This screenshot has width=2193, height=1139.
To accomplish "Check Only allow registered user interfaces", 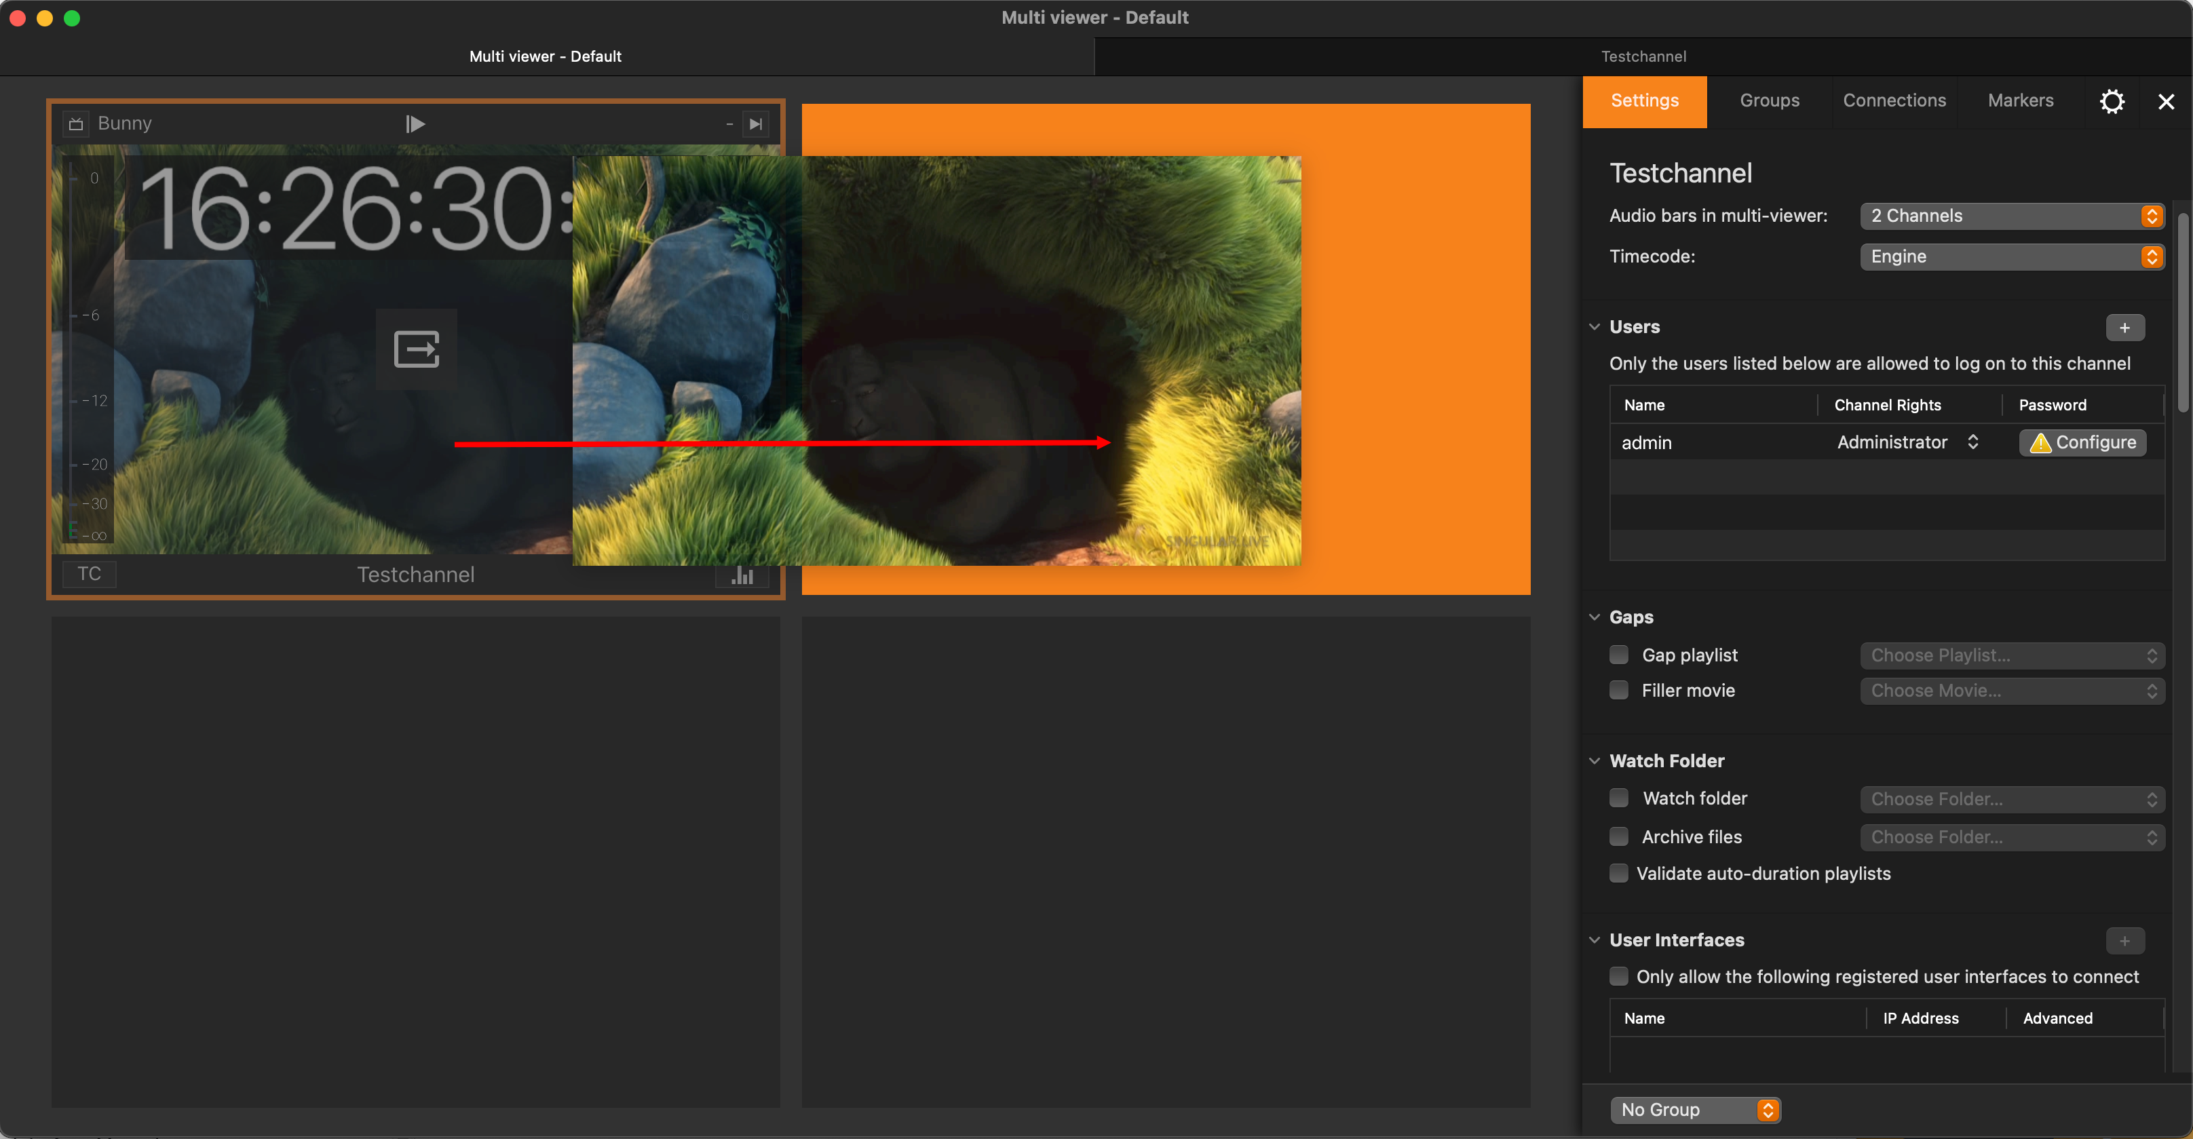I will tap(1618, 976).
